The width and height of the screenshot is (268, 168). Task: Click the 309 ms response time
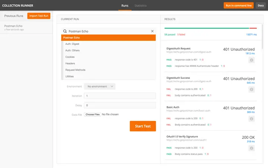point(251,112)
